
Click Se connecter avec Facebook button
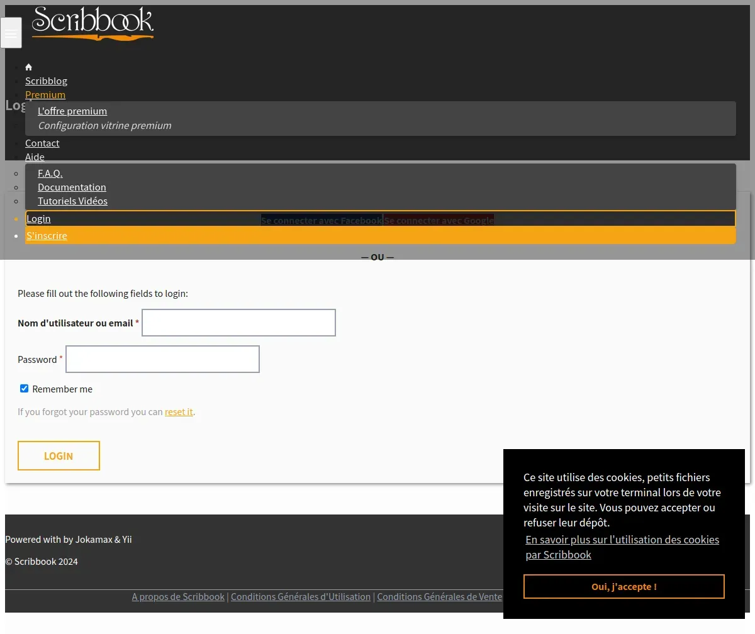click(322, 220)
